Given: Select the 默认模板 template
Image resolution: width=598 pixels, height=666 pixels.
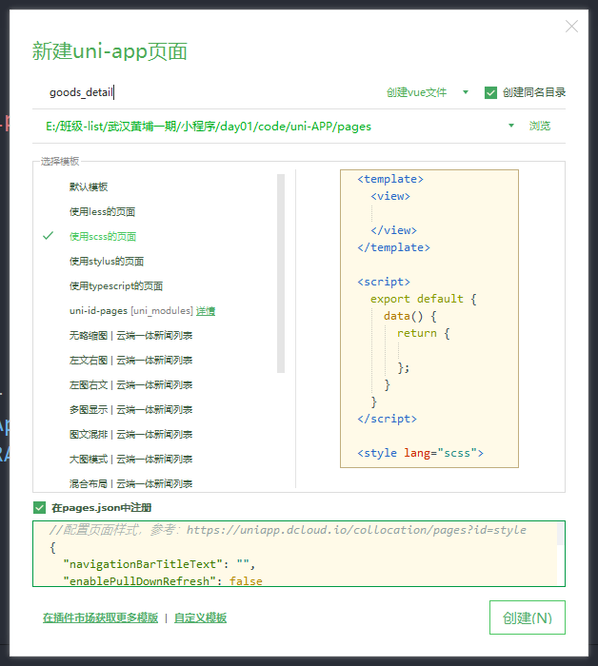Looking at the screenshot, I should pyautogui.click(x=89, y=186).
